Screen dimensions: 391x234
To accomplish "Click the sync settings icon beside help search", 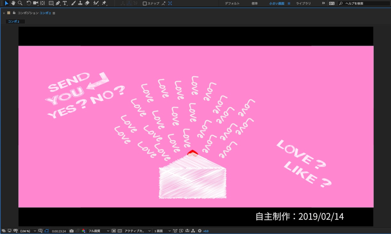I will click(332, 4).
